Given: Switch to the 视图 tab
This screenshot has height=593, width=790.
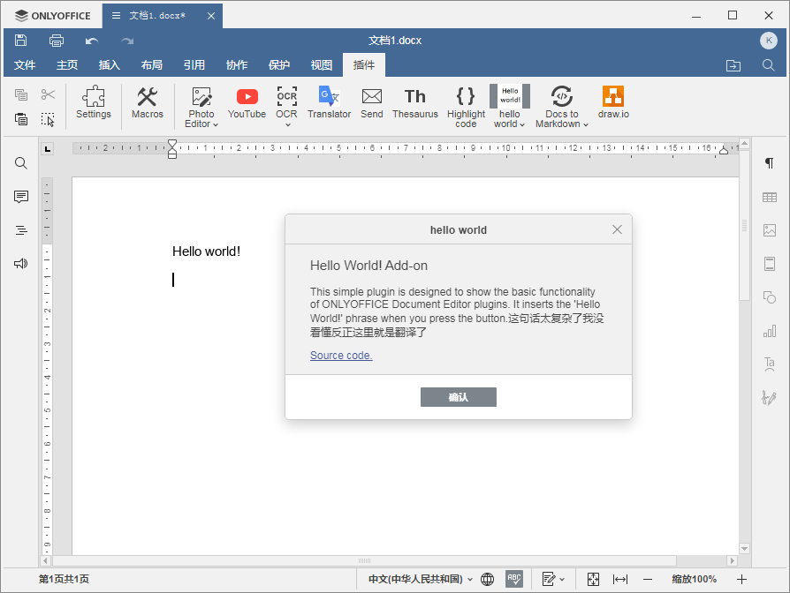Looking at the screenshot, I should coord(321,65).
